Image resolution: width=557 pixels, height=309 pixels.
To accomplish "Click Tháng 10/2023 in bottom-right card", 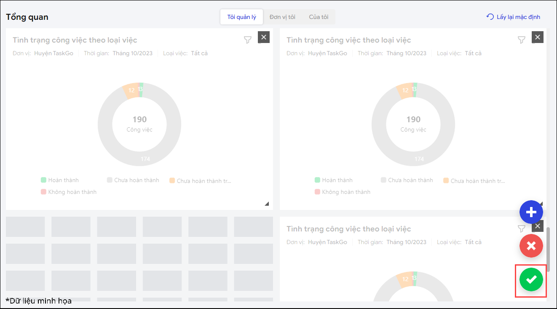I will coord(407,242).
